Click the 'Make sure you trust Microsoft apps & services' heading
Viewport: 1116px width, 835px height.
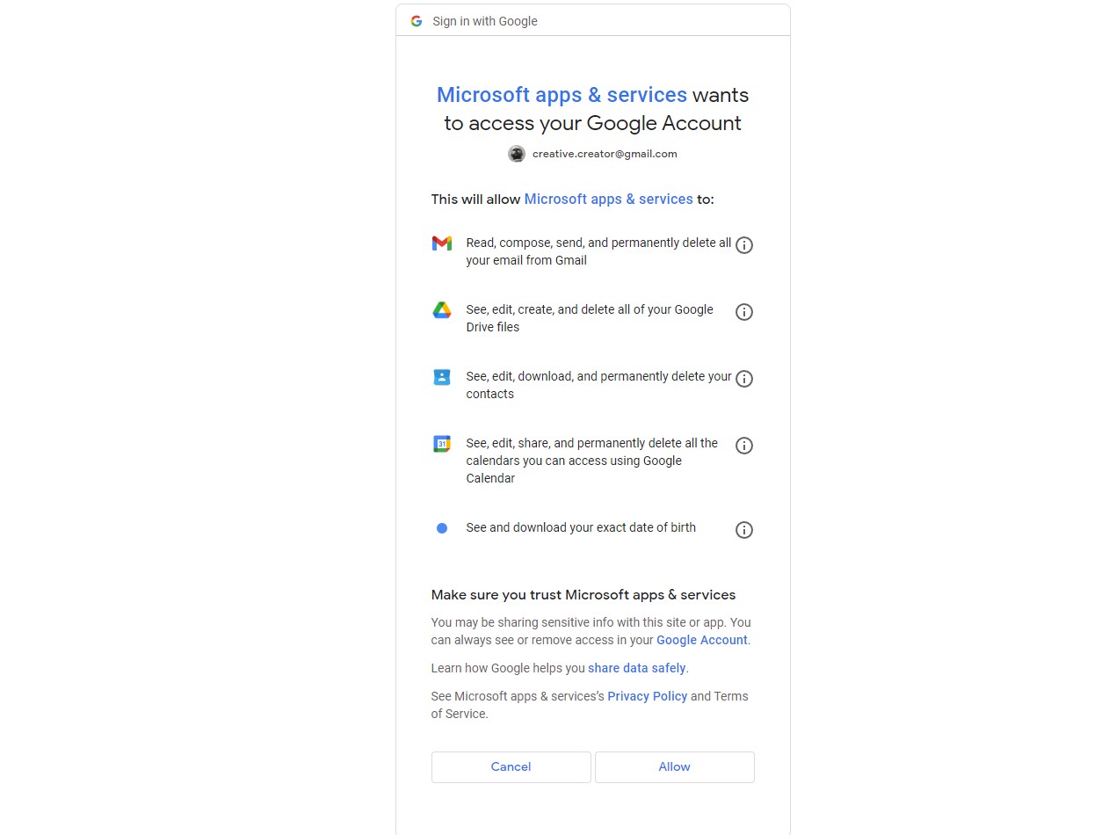click(583, 595)
